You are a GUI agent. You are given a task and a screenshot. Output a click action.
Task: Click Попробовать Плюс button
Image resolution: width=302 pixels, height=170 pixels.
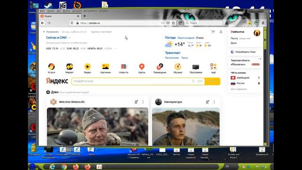(x=243, y=52)
